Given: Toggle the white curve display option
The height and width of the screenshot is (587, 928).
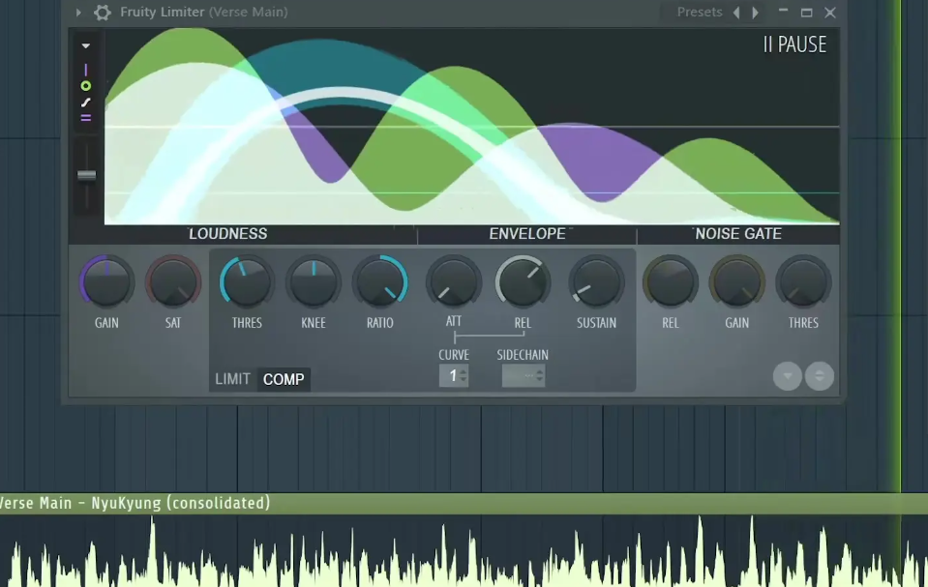Looking at the screenshot, I should (x=86, y=103).
